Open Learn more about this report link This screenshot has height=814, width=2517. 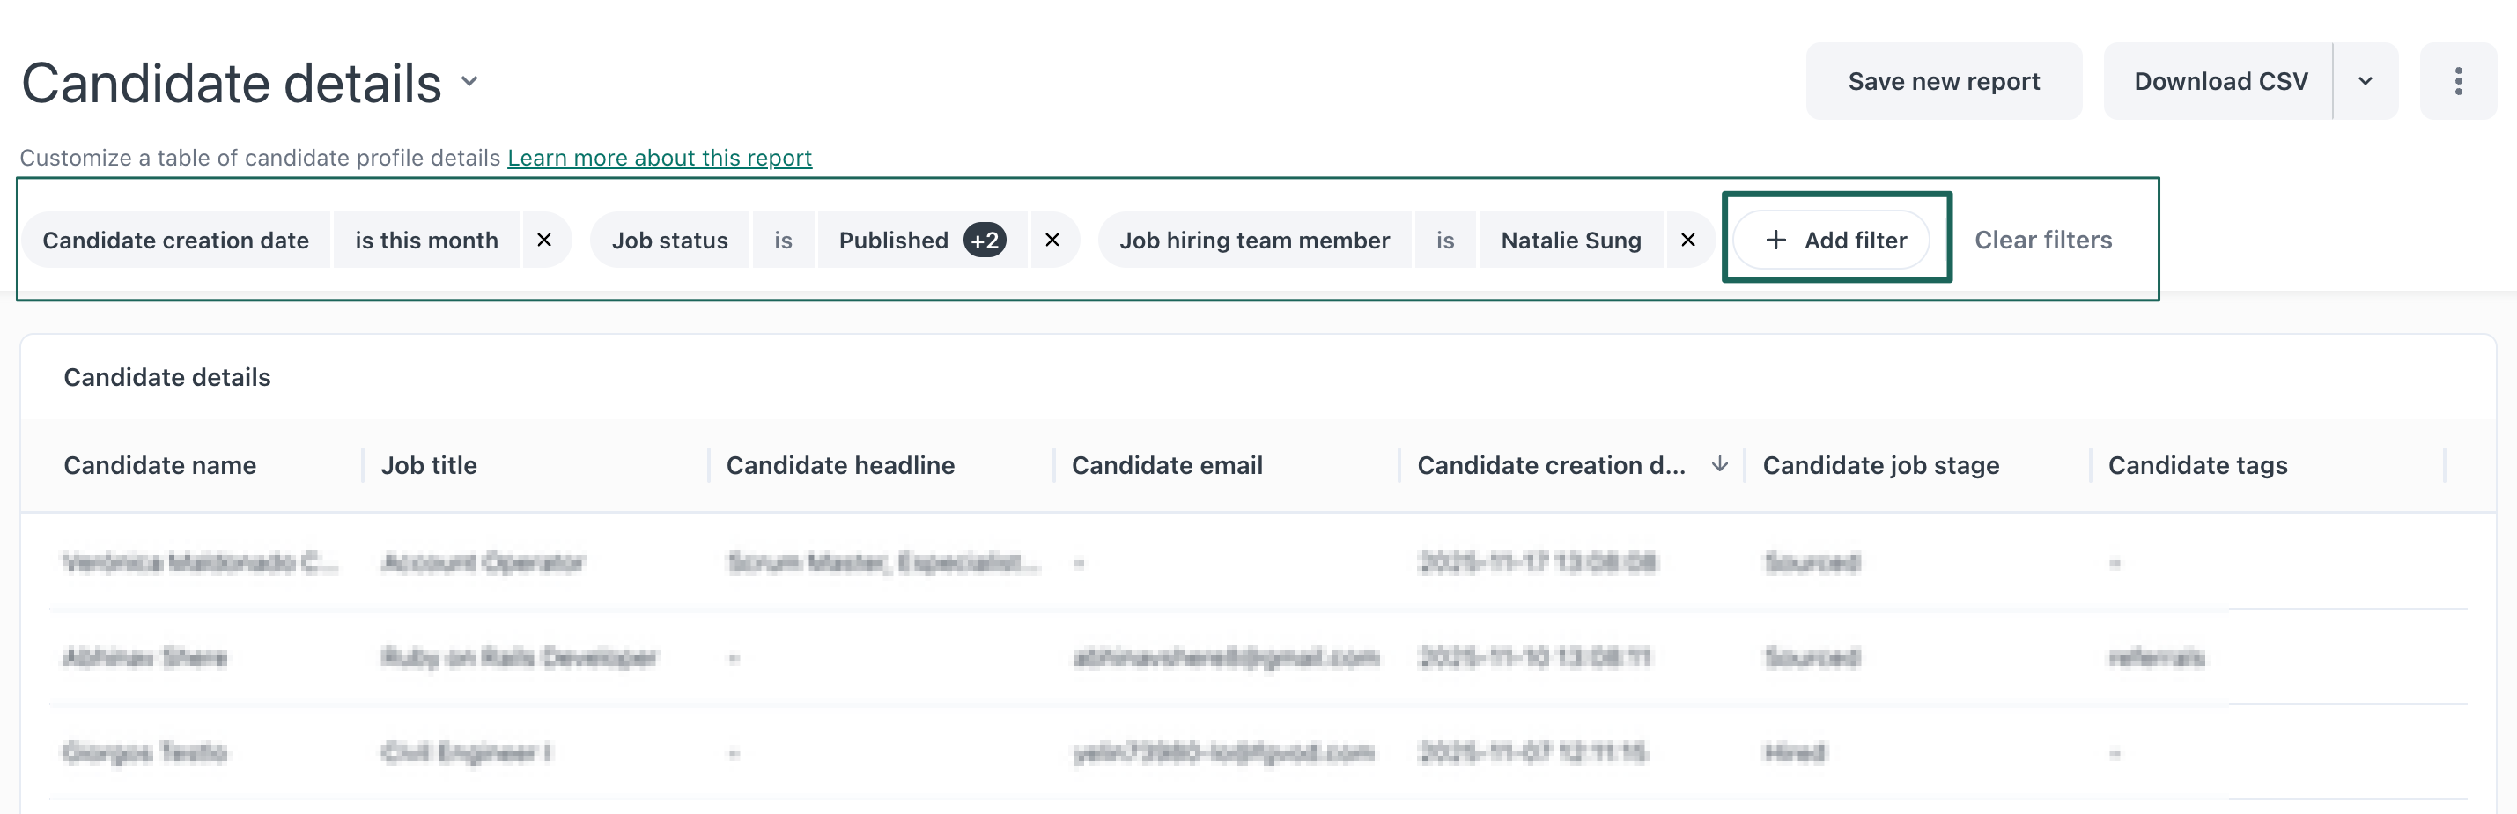660,158
